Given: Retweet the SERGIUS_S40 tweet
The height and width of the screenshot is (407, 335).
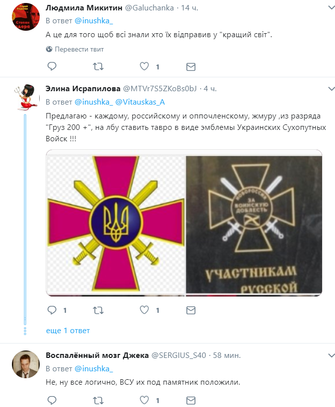Looking at the screenshot, I should pyautogui.click(x=99, y=399).
